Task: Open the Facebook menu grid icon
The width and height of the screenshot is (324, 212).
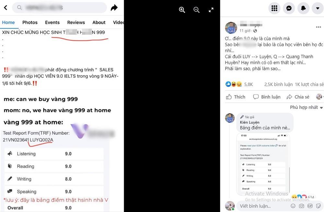Action: click(274, 8)
